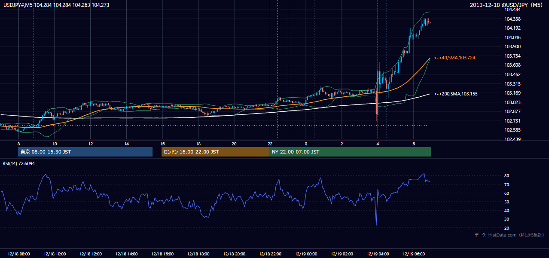Click the RSI scale value 20
The width and height of the screenshot is (549, 258).
coord(507,228)
